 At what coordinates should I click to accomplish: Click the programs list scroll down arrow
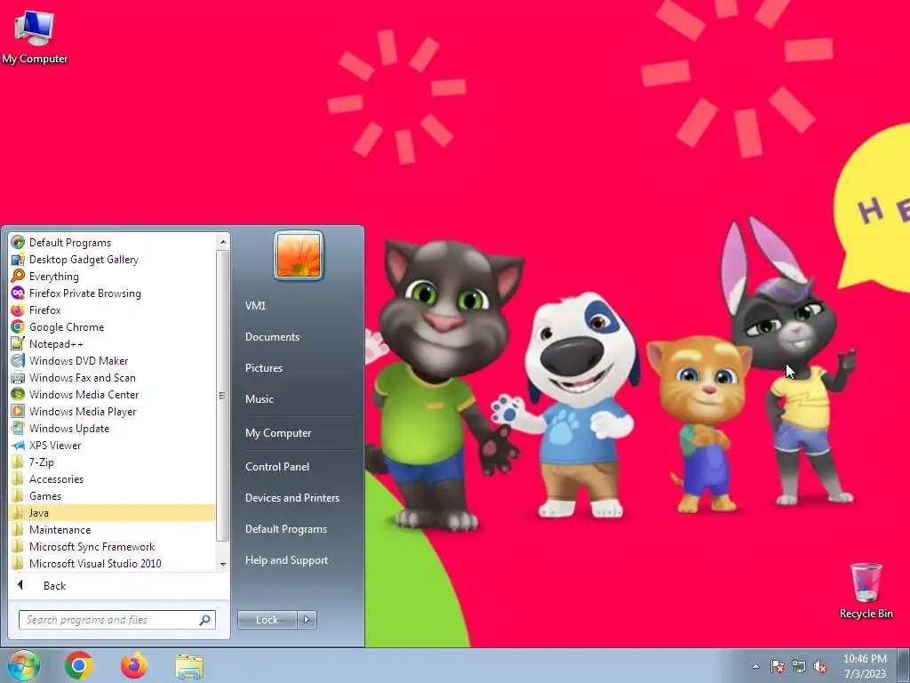tap(223, 564)
